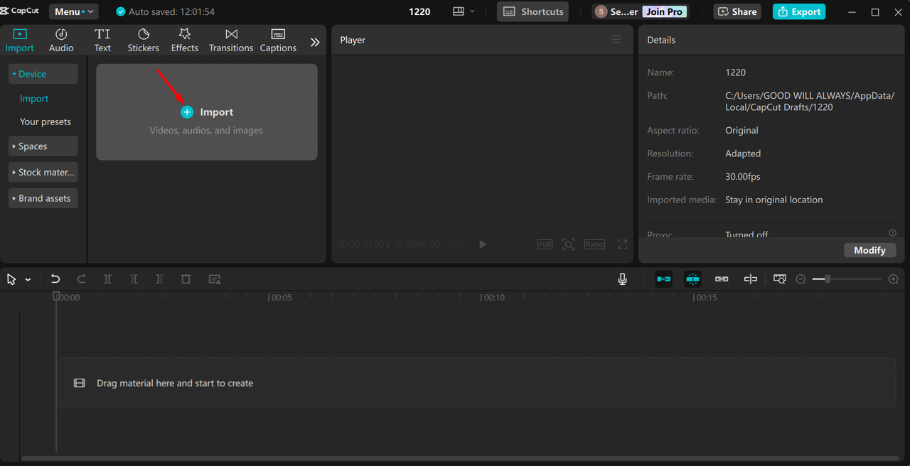Screen dimensions: 910x466
Task: Switch to the Text tab
Action: click(102, 40)
